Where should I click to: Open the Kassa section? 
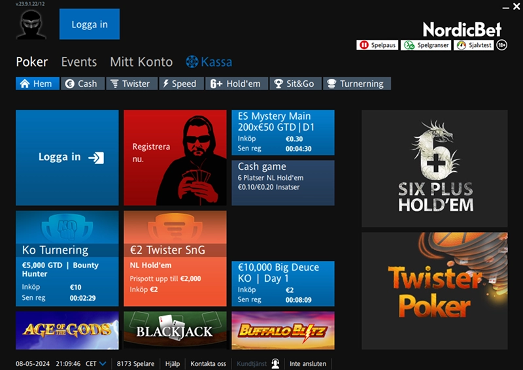(x=209, y=61)
